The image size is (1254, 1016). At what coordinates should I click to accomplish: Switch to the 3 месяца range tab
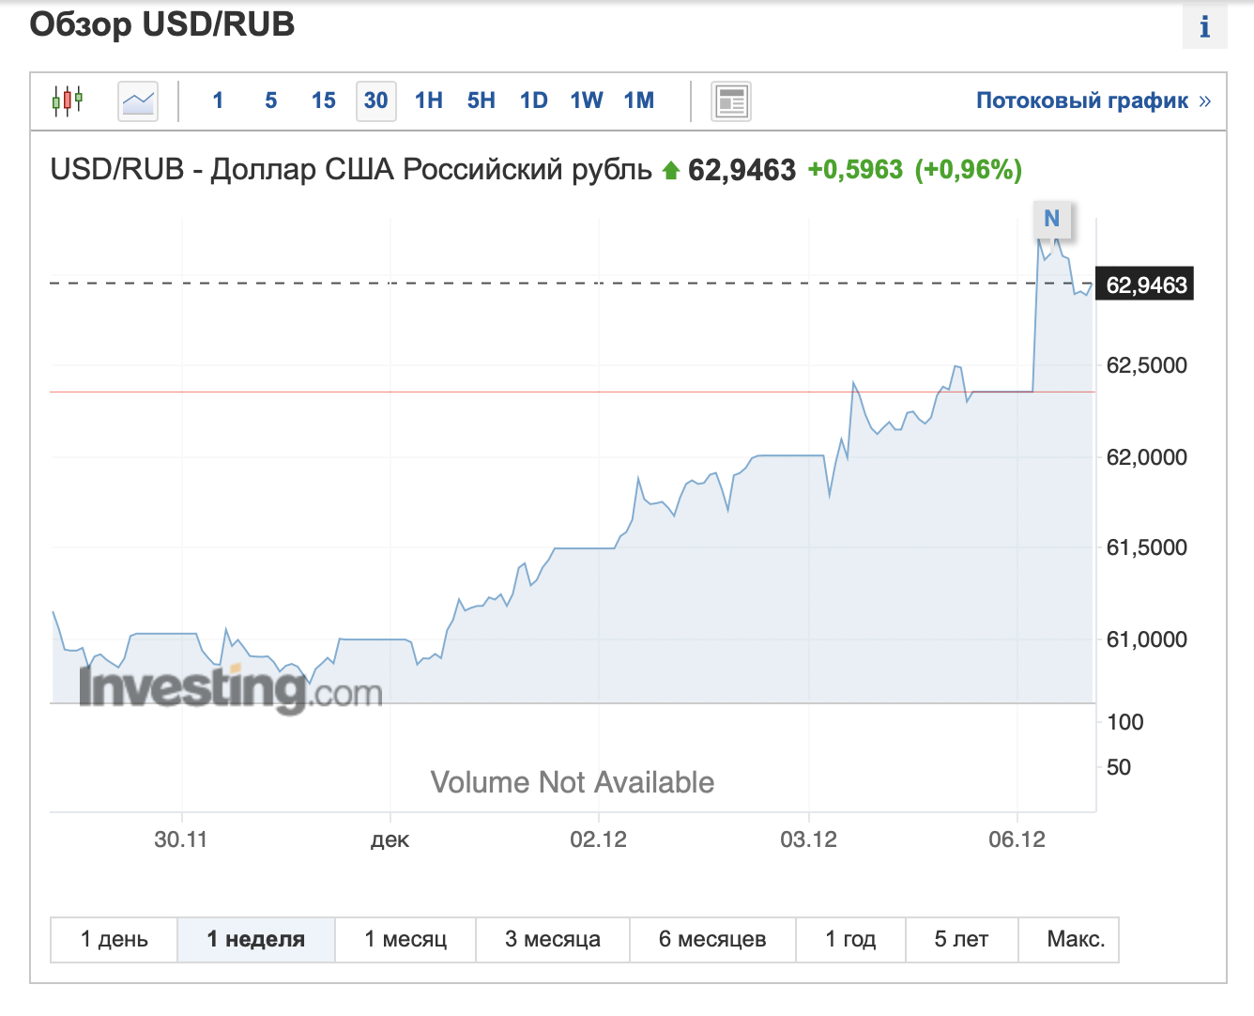point(553,939)
